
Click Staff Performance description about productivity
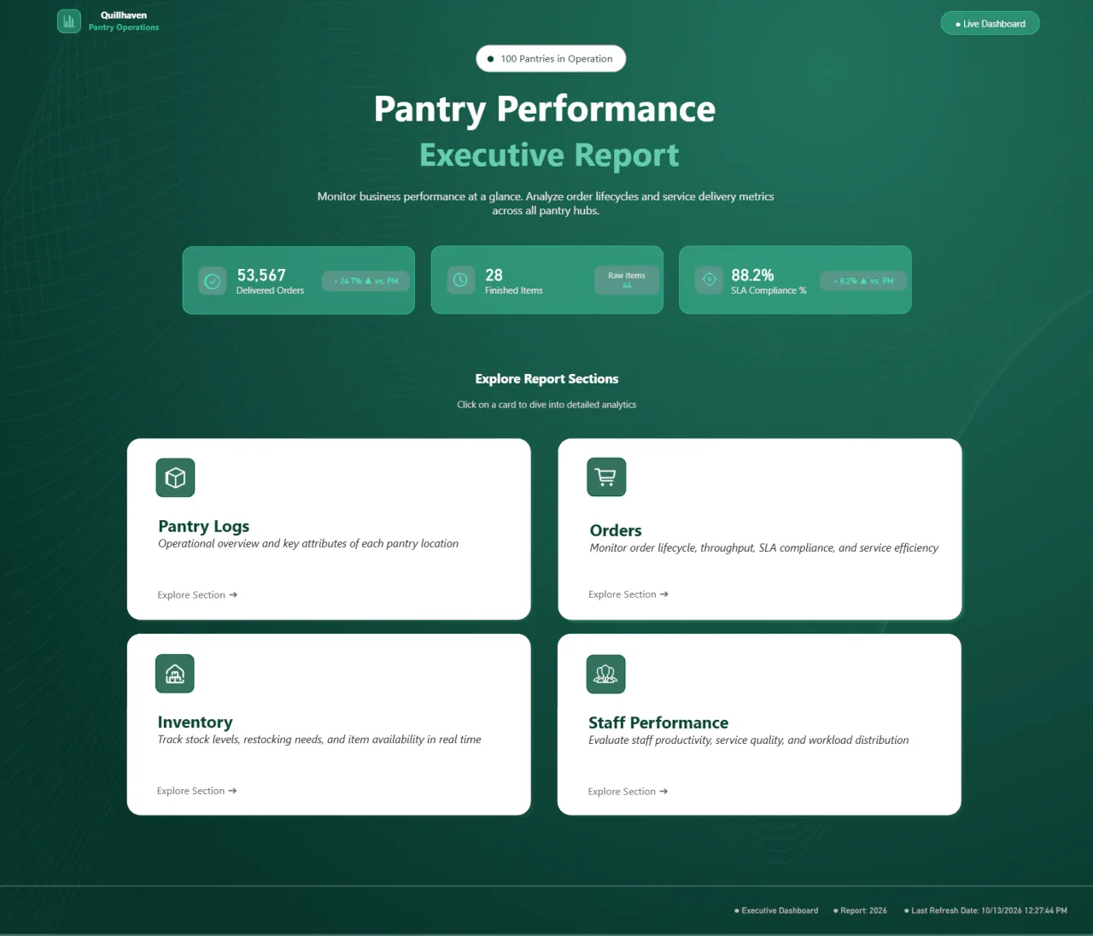tap(749, 740)
